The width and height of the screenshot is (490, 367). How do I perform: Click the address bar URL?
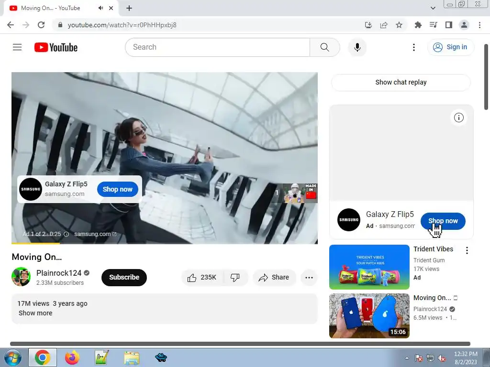pos(122,25)
